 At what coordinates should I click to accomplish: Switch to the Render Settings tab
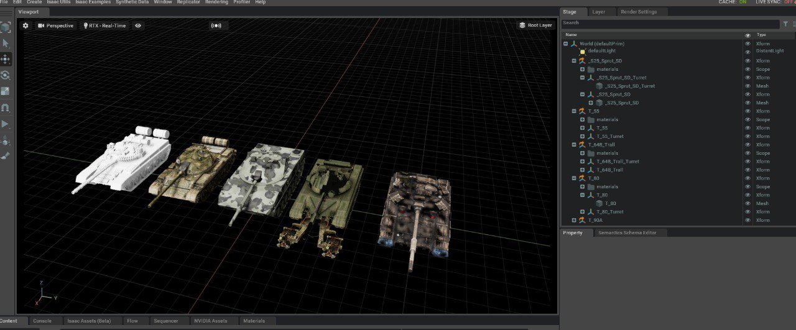pyautogui.click(x=643, y=12)
